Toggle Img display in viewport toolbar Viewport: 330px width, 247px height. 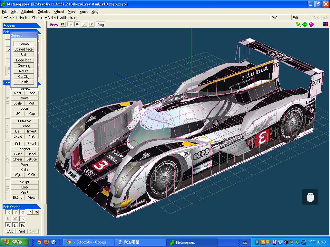point(101,24)
